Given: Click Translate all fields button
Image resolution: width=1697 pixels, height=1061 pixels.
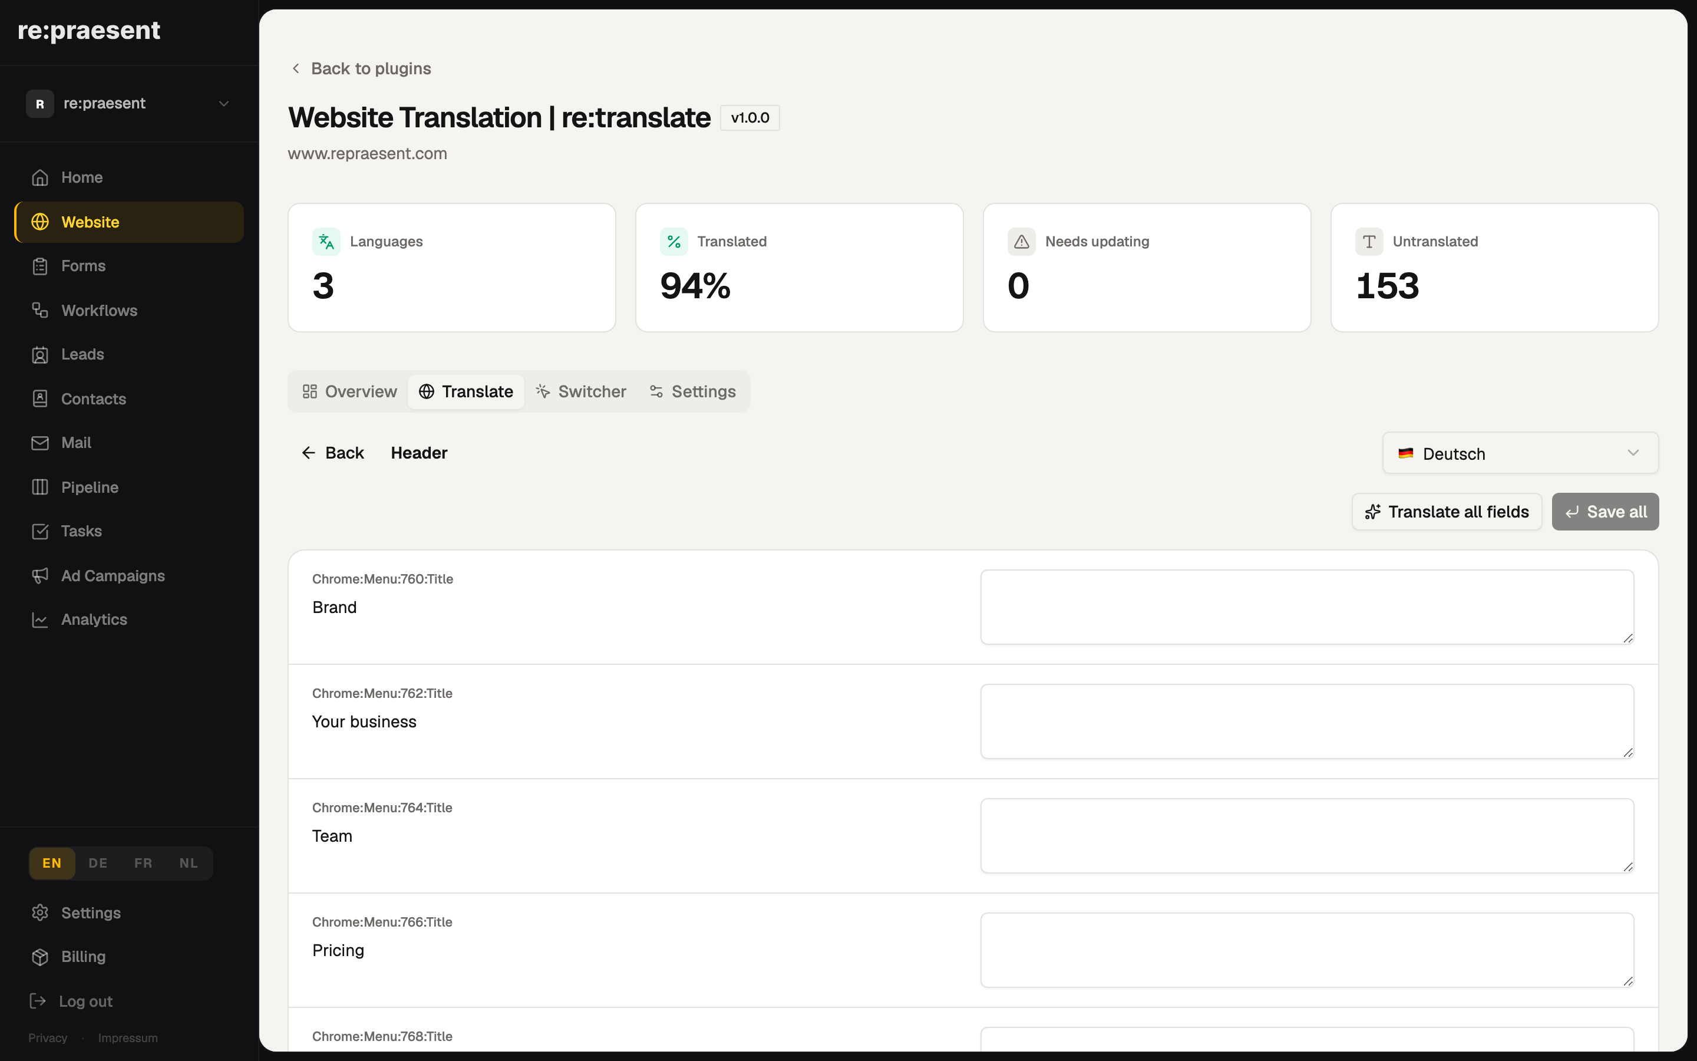Looking at the screenshot, I should tap(1446, 512).
